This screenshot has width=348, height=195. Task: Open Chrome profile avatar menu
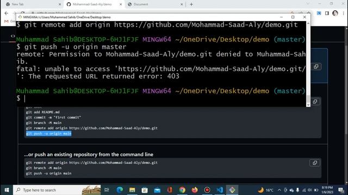click(335, 13)
